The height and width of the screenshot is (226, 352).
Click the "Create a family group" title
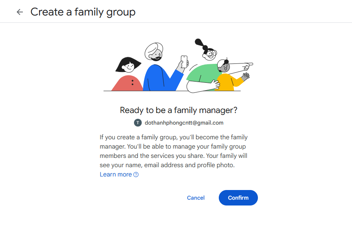tap(83, 12)
